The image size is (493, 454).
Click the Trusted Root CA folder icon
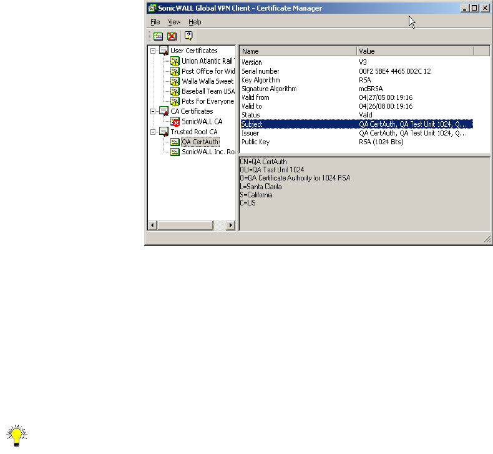[x=164, y=132]
